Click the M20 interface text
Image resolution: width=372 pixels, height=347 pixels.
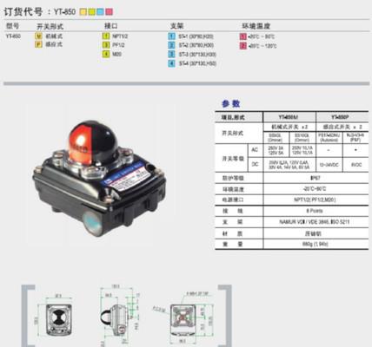tap(116, 54)
